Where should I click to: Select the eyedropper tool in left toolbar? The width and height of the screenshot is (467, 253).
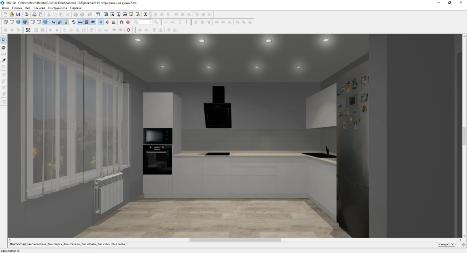point(4,61)
